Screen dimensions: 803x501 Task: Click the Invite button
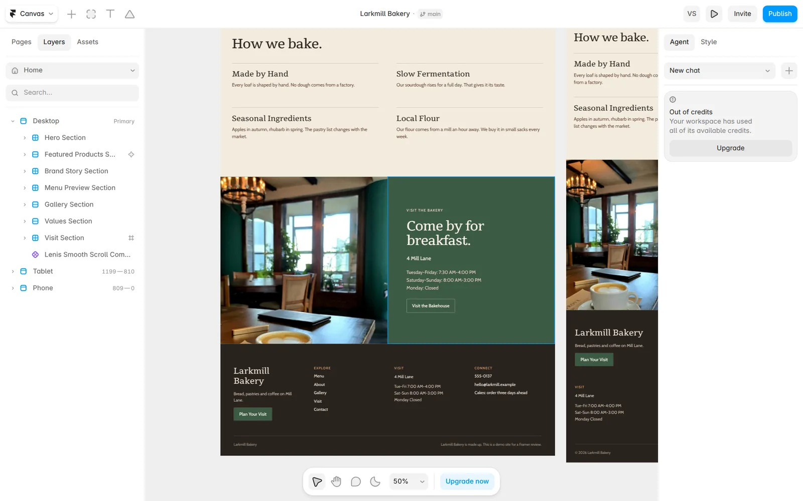[742, 14]
